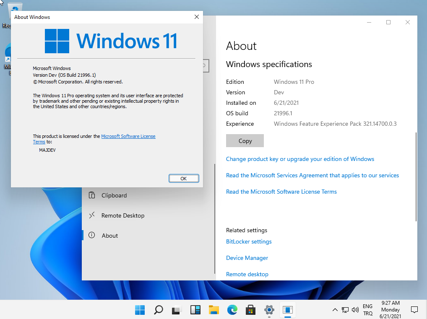Open Search from the taskbar
The width and height of the screenshot is (427, 319).
coord(158,310)
